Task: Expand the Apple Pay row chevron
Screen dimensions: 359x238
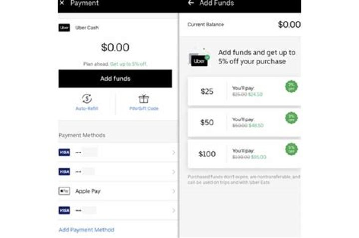Action: click(x=173, y=191)
